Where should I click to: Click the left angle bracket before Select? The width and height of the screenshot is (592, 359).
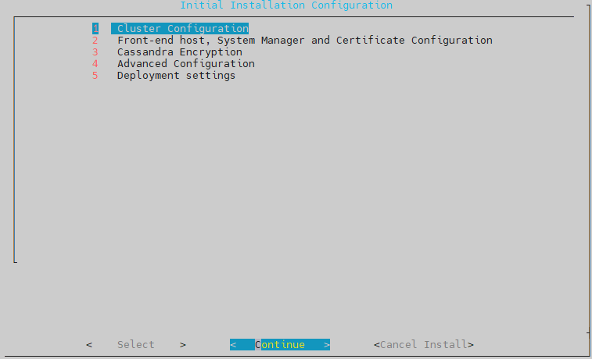(x=89, y=345)
